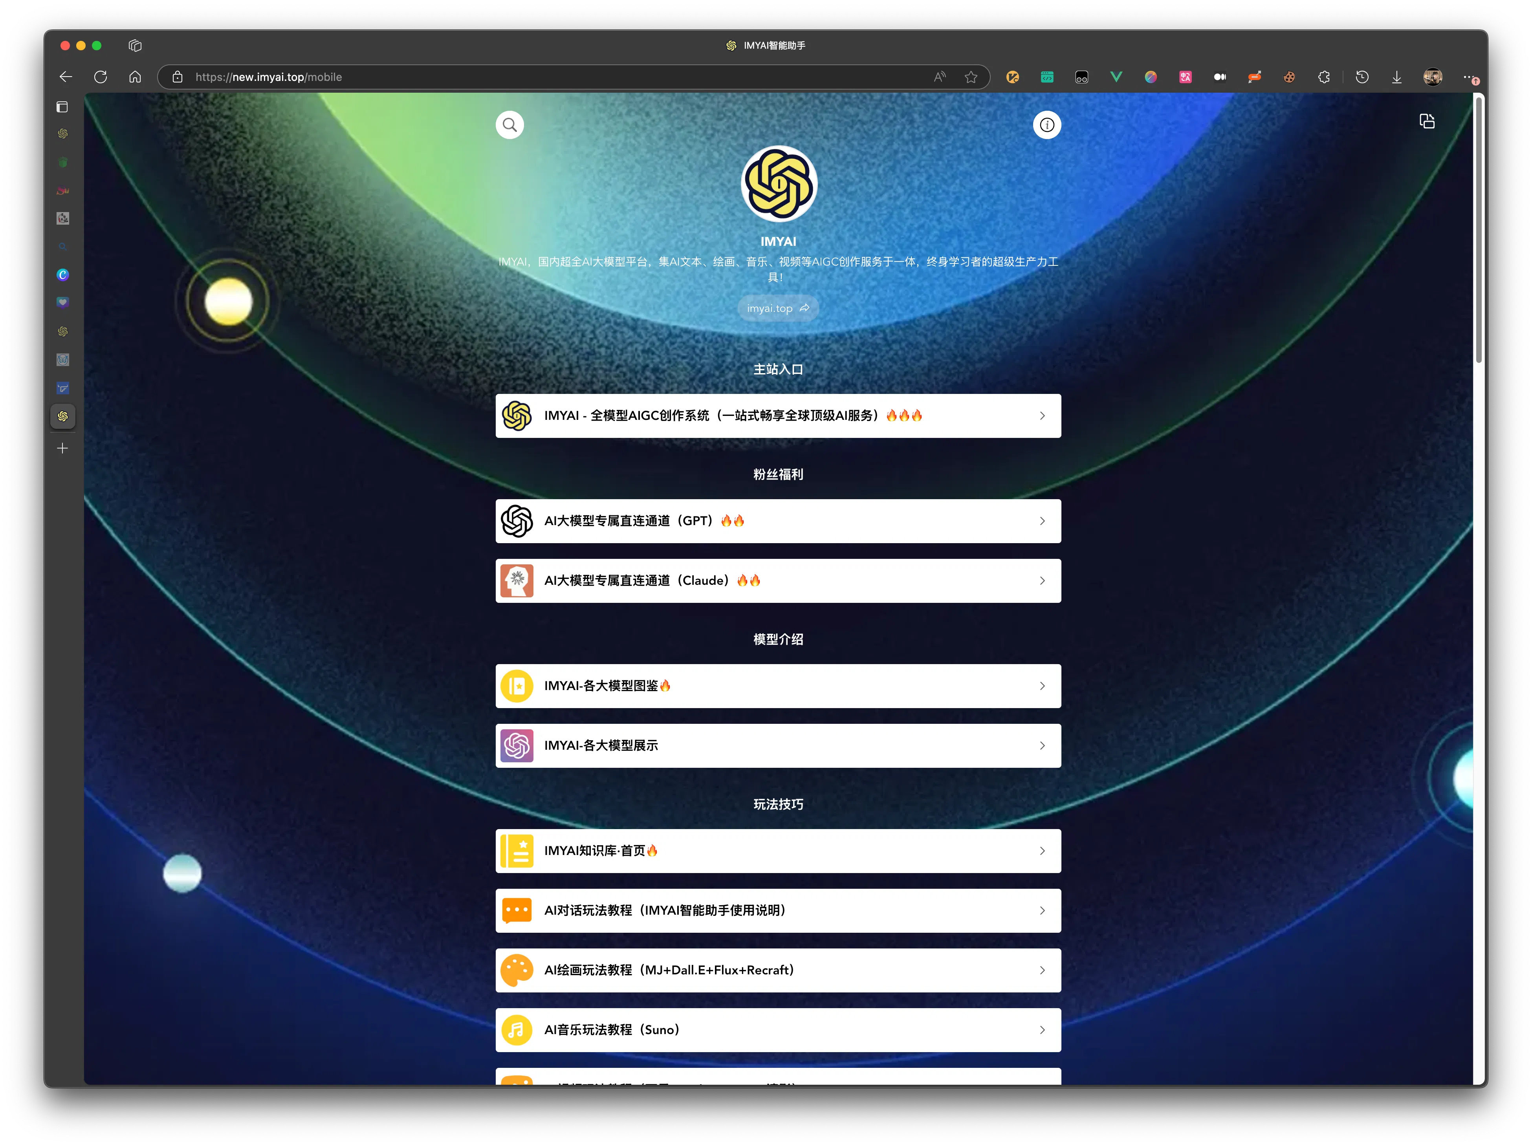The width and height of the screenshot is (1532, 1146).
Task: Switch to the purple heart tab
Action: pyautogui.click(x=62, y=302)
